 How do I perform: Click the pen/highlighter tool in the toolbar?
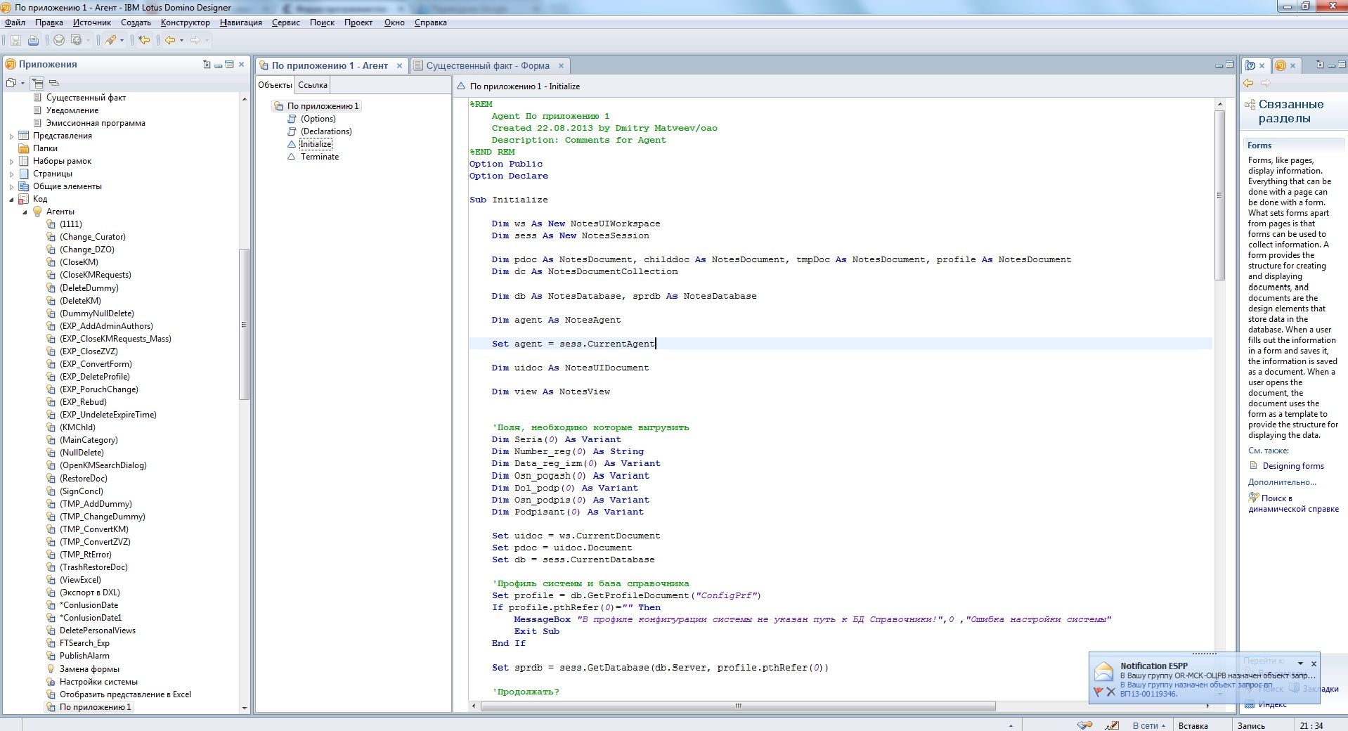coord(110,41)
